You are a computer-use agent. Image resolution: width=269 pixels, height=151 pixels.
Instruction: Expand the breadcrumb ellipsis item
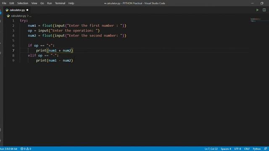(30, 16)
